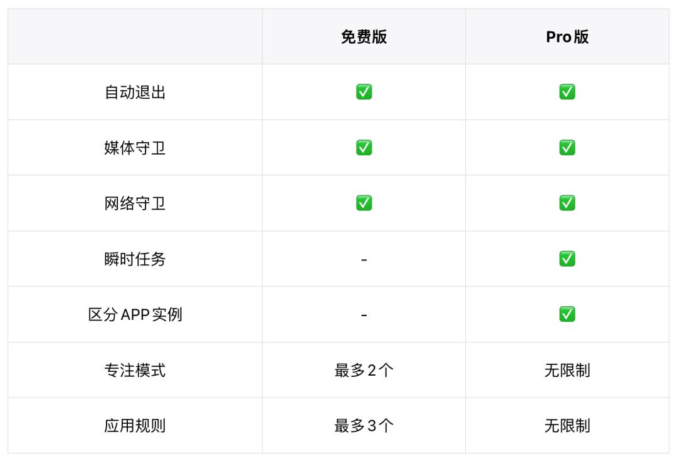Screen dimensions: 677x462
Task: Click the 区分 APP 实例 feature label
Action: (135, 314)
